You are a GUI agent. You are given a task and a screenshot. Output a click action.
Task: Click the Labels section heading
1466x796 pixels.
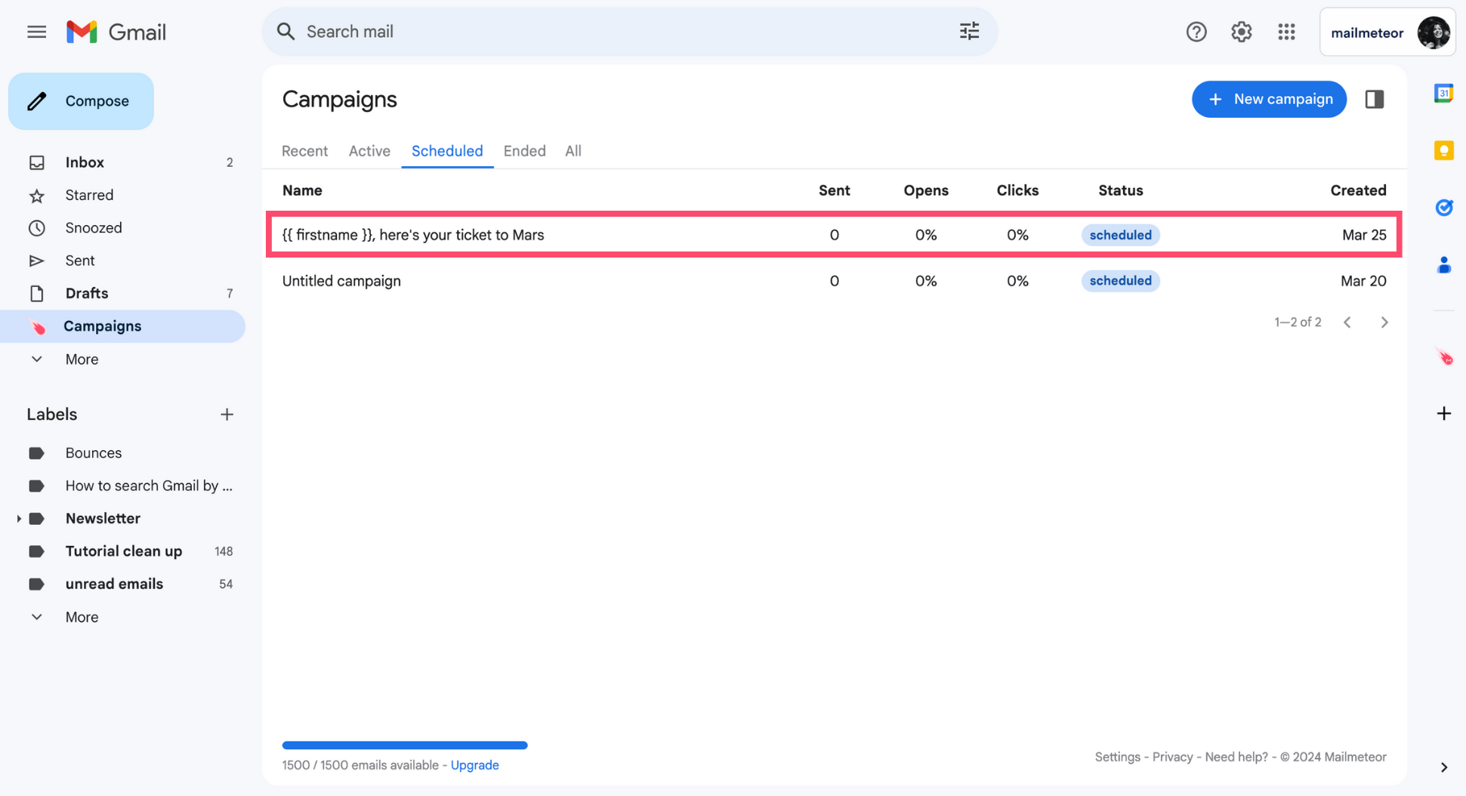click(52, 415)
